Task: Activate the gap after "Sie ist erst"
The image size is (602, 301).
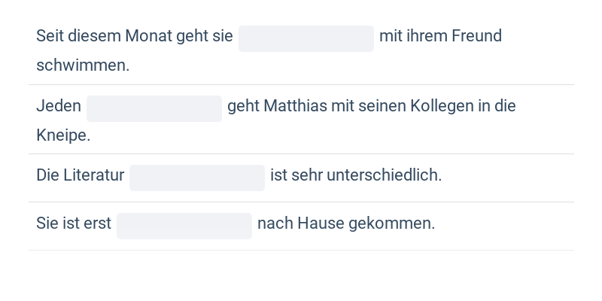Action: point(184,226)
